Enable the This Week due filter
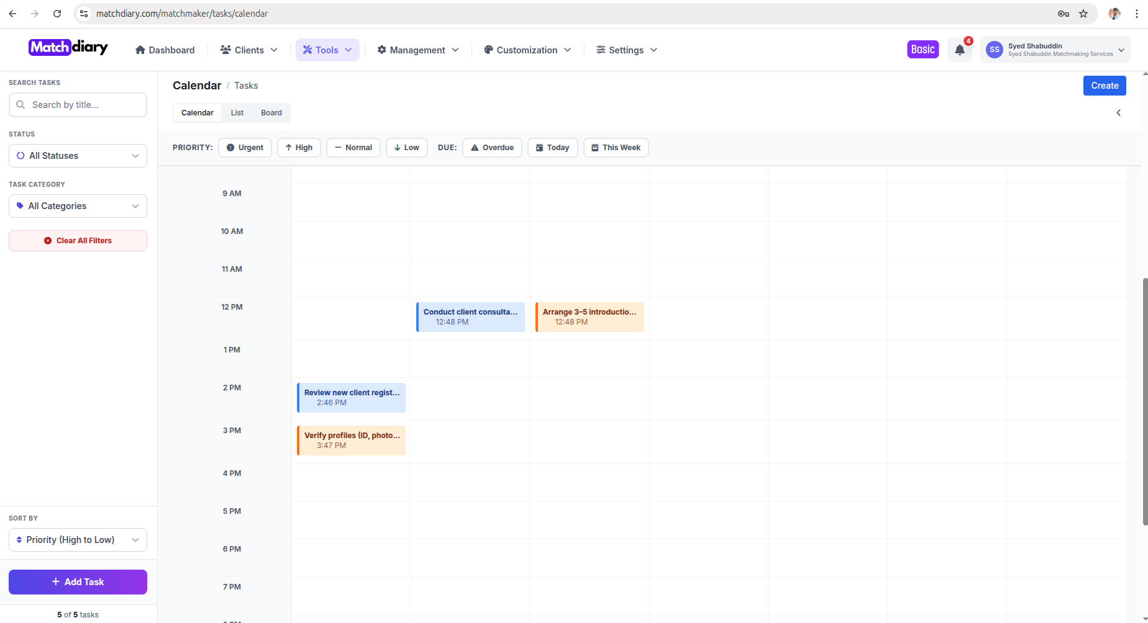 coord(616,148)
